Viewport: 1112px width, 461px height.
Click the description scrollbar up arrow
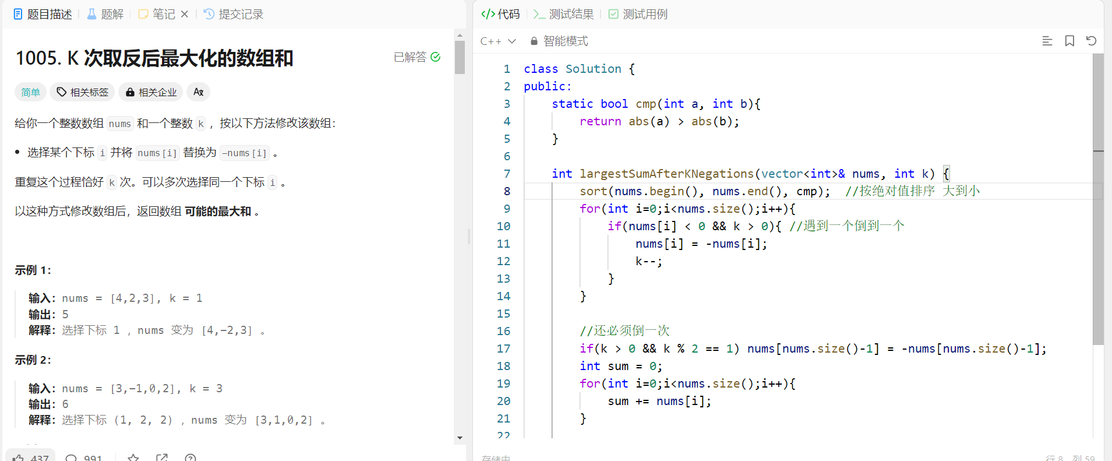click(460, 35)
